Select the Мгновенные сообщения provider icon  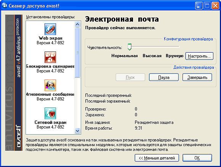click(50, 85)
